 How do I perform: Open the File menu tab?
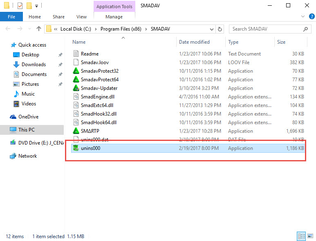click(11, 17)
